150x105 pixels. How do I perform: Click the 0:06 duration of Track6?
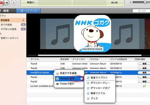62,64
